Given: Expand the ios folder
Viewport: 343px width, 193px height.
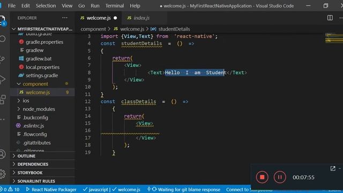Looking at the screenshot, I should [42, 101].
